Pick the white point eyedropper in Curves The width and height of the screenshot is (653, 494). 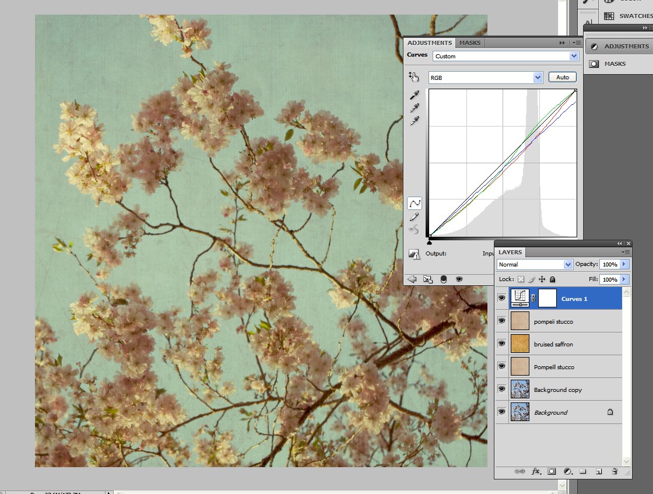[415, 121]
